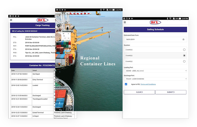Tap Bluetooth icon in splash screen status bar
The height and width of the screenshot is (127, 197).
tap(101, 10)
